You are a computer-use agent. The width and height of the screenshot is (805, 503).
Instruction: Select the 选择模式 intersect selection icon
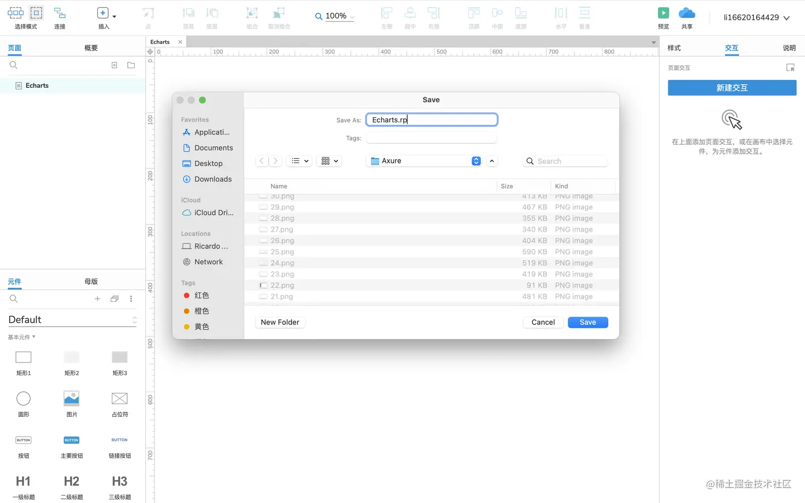coord(15,12)
